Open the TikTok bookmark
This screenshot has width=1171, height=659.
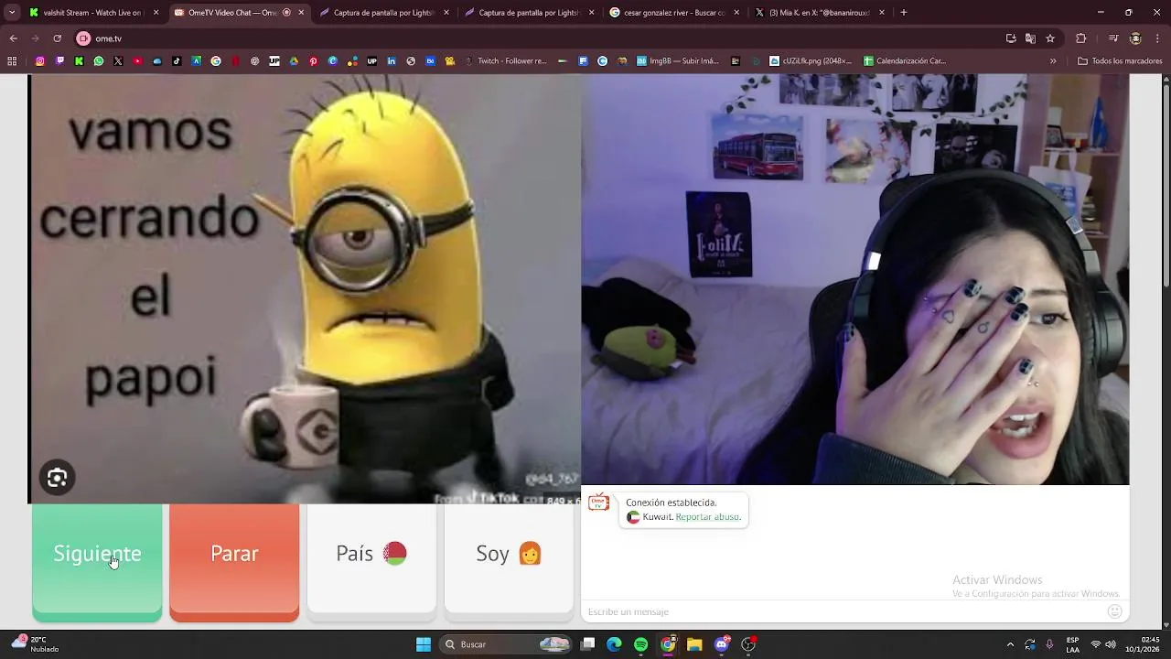click(177, 61)
